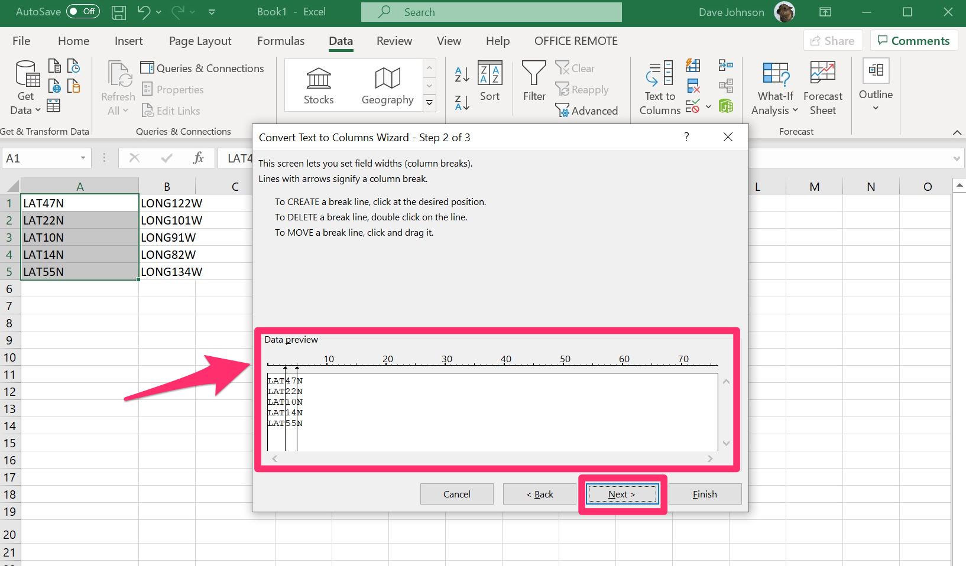Open the OFFICE REMOTE tab

[576, 41]
